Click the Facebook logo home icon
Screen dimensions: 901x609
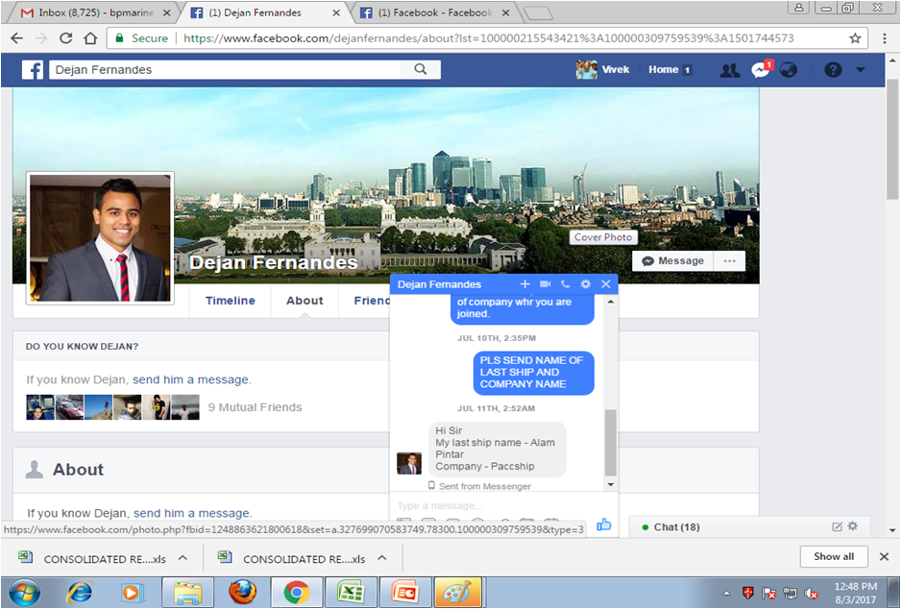pyautogui.click(x=33, y=70)
